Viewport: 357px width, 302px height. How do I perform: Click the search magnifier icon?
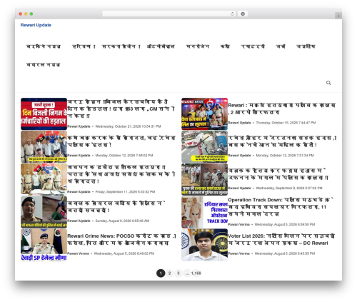click(328, 83)
